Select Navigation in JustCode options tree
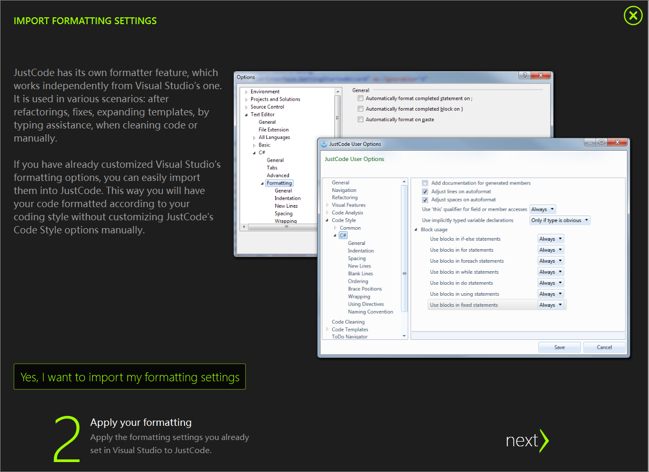Viewport: 649px width, 472px height. 344,190
